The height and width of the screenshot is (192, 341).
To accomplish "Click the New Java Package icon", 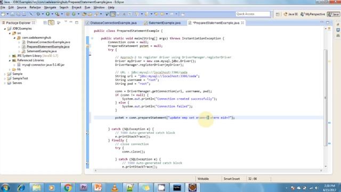I will 68,14.
